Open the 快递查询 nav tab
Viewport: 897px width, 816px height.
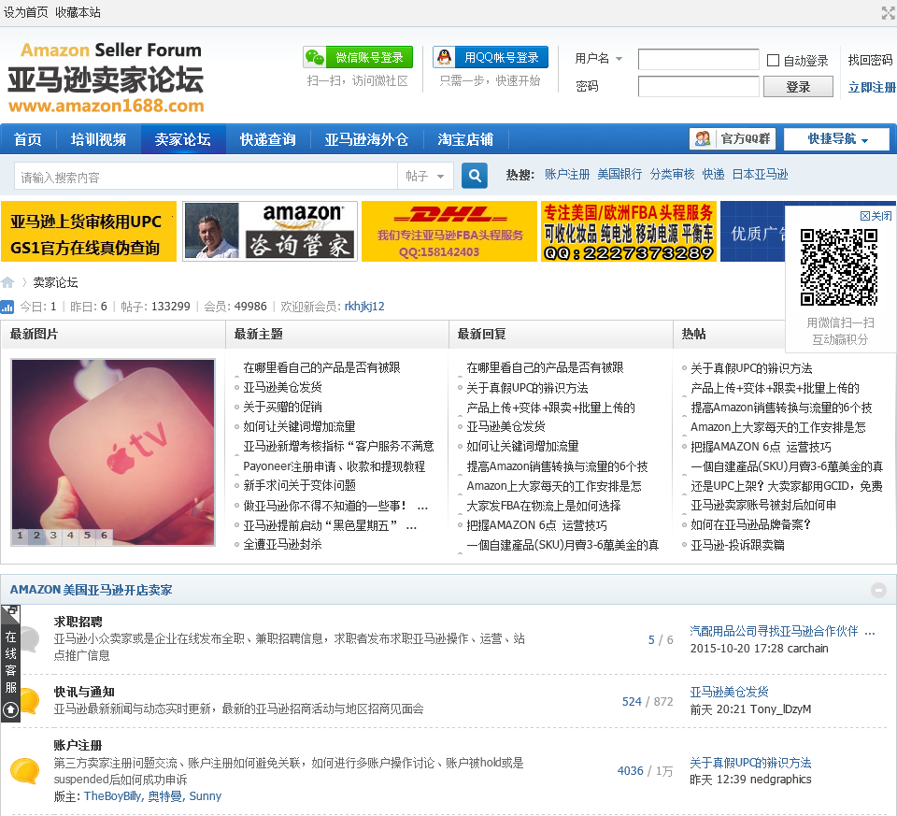tap(268, 139)
